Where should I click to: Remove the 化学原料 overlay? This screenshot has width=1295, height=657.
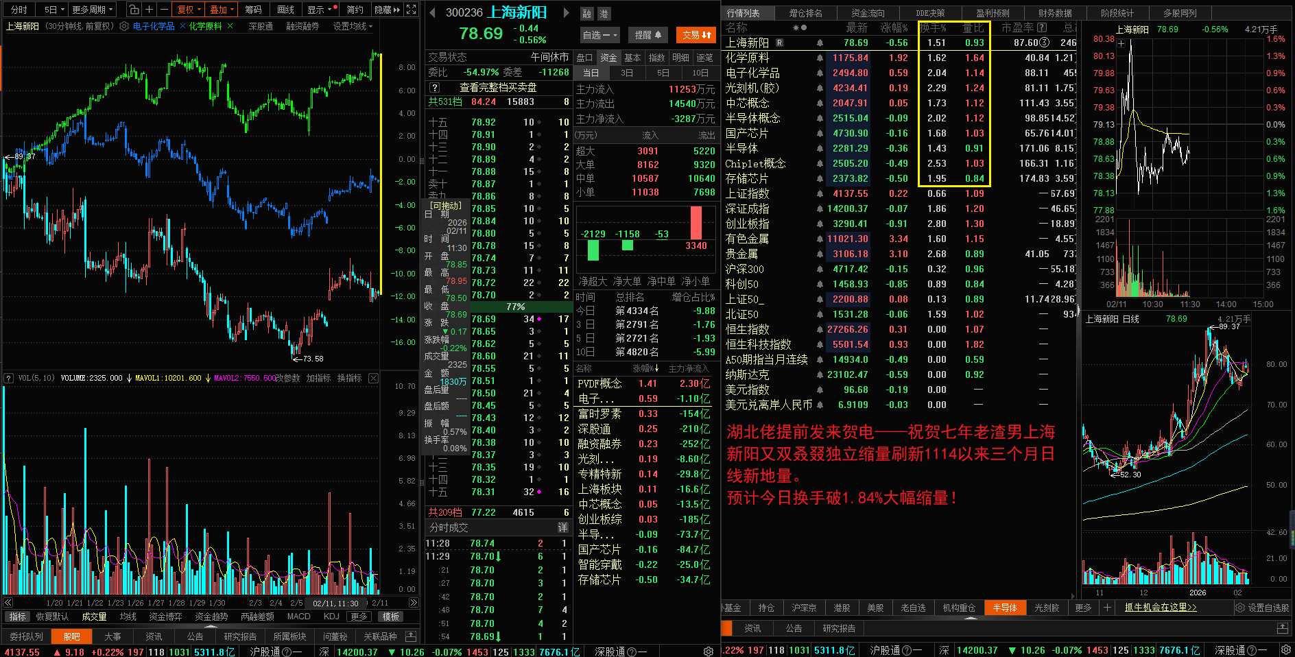[230, 26]
